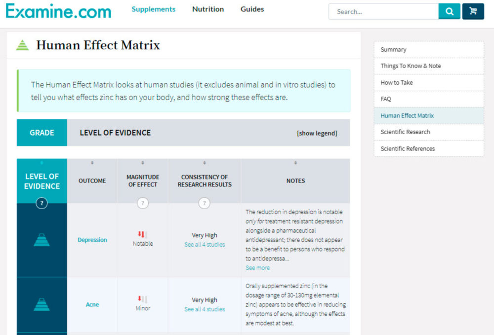This screenshot has width=494, height=335.
Task: Open the Nutrition menu item
Action: pos(208,9)
